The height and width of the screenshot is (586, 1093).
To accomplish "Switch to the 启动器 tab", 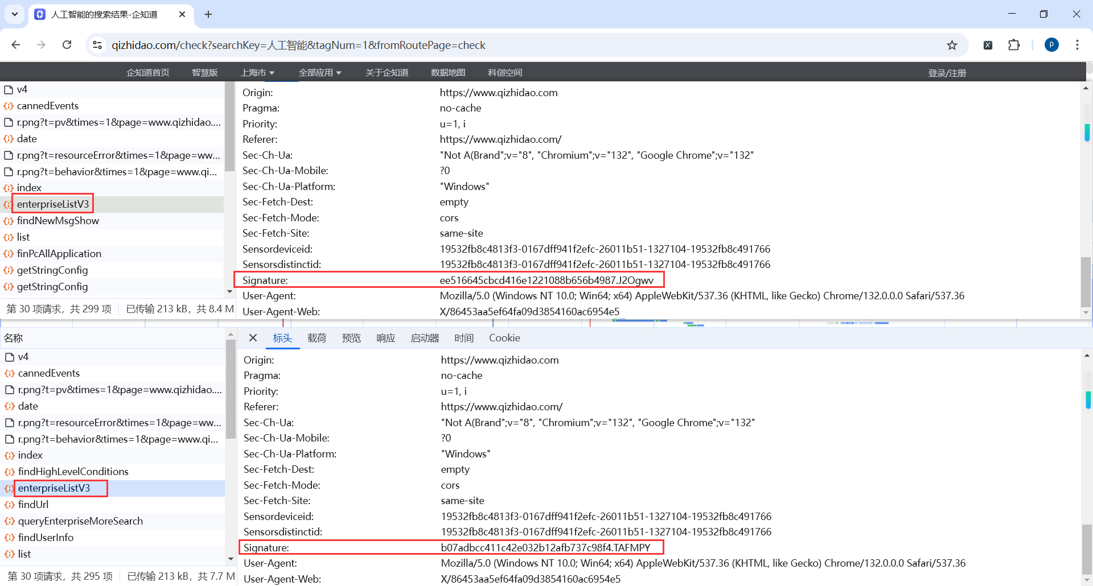I will pos(425,338).
